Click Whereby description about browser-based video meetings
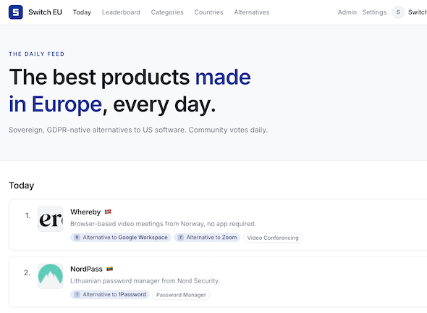Viewport: 427px width, 313px height. (x=163, y=224)
